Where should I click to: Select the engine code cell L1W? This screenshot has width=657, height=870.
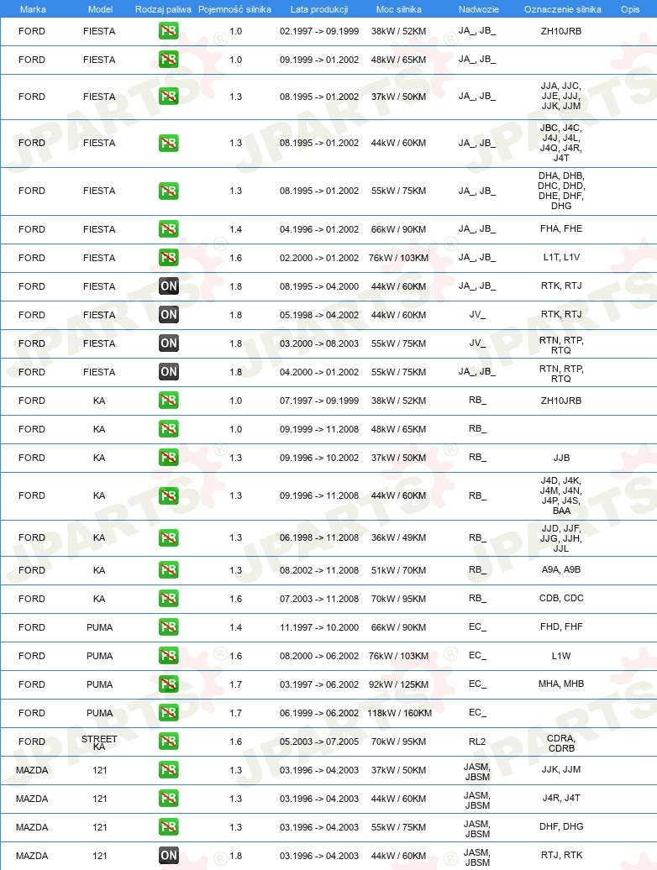click(561, 656)
